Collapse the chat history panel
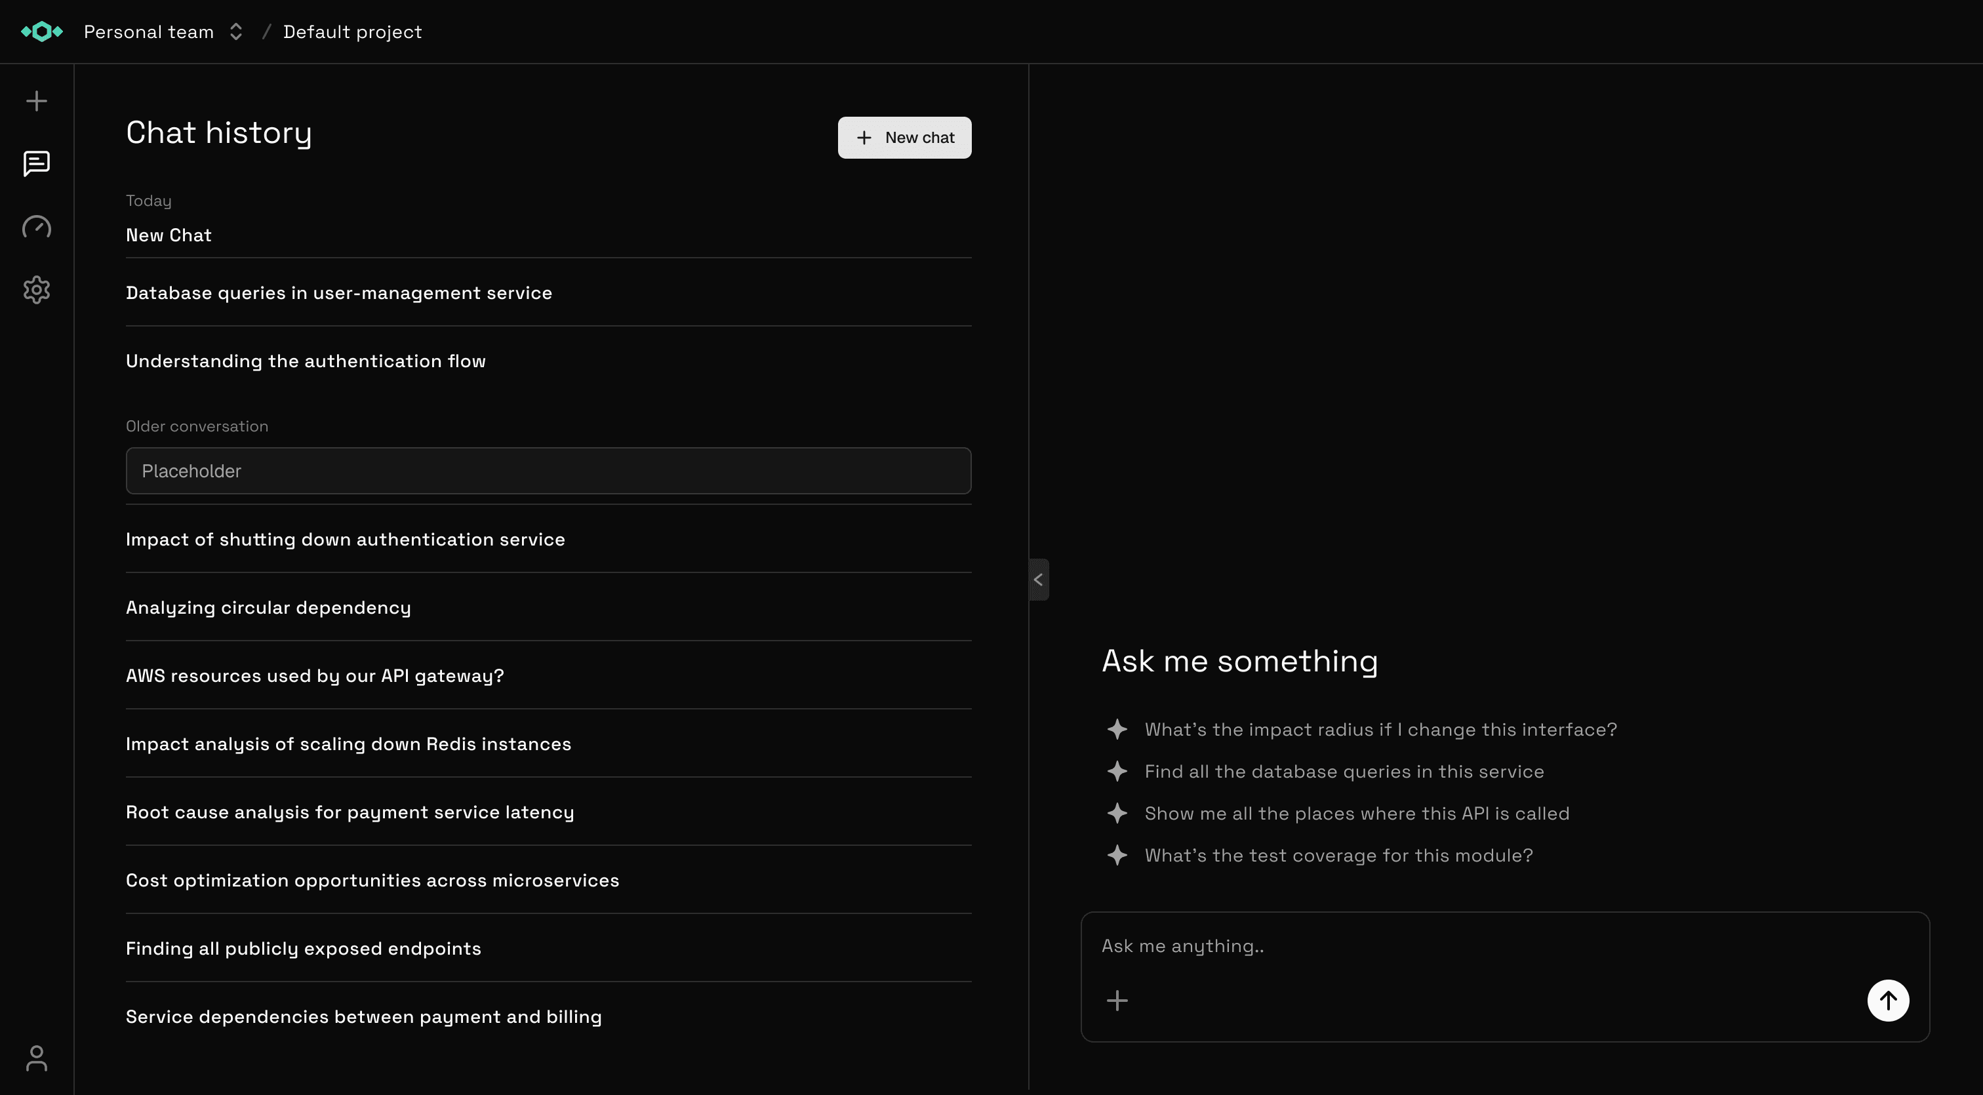This screenshot has height=1095, width=1983. coord(1039,580)
